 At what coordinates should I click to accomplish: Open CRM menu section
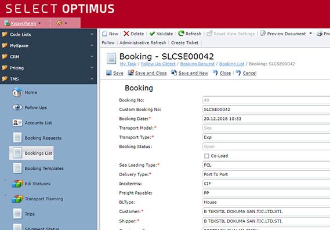tap(48, 57)
